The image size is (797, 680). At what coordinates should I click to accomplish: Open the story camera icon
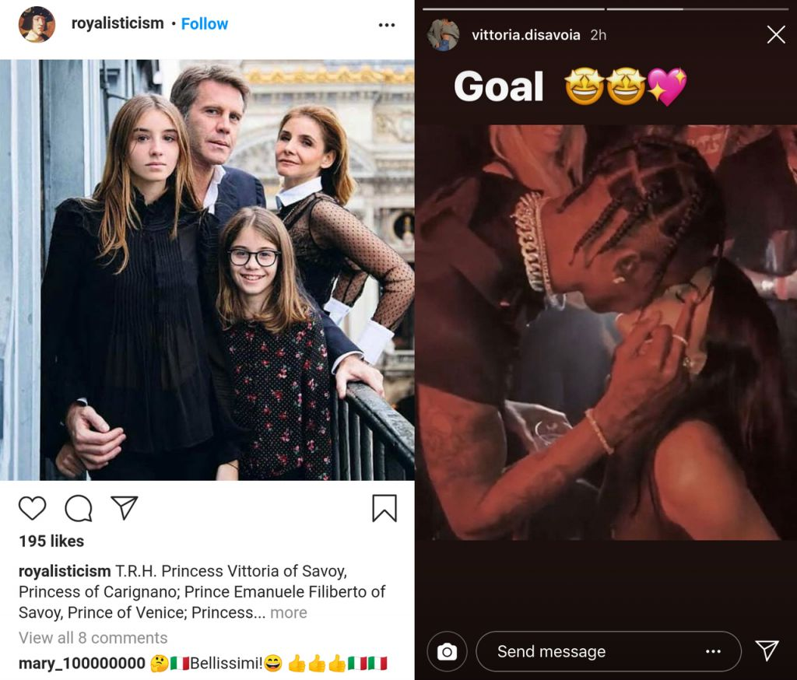448,651
